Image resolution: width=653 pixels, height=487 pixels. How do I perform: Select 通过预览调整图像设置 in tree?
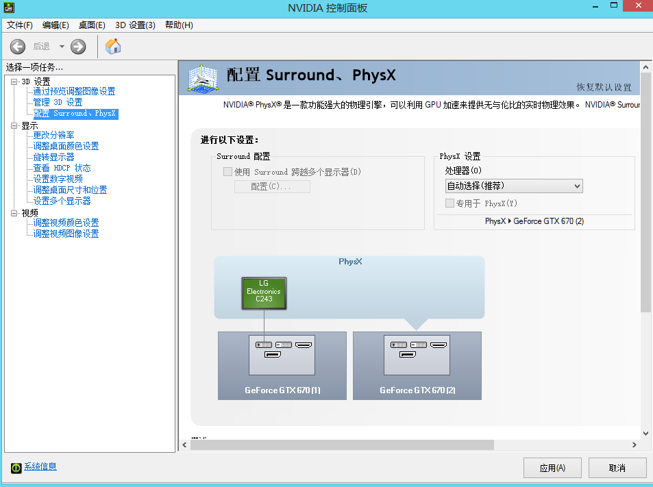pos(74,91)
